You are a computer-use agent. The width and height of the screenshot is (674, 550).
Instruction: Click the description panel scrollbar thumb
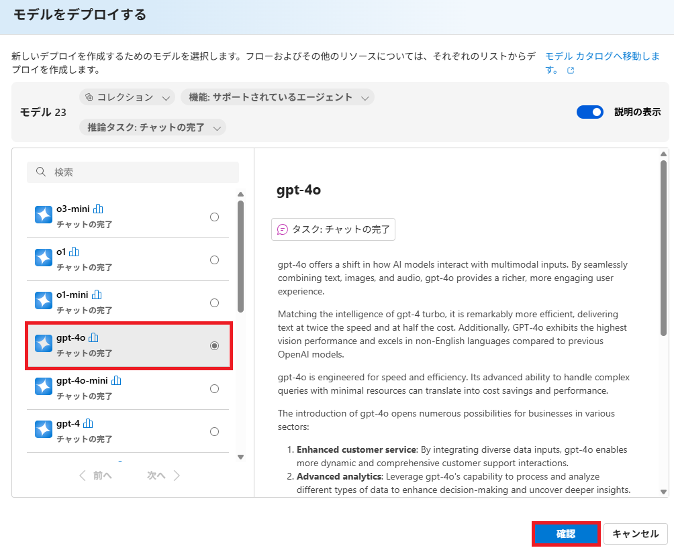click(x=664, y=248)
